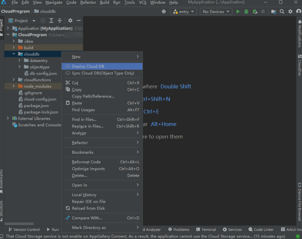Choose Find in Files in context menu
302x239 pixels.
pyautogui.click(x=102, y=119)
